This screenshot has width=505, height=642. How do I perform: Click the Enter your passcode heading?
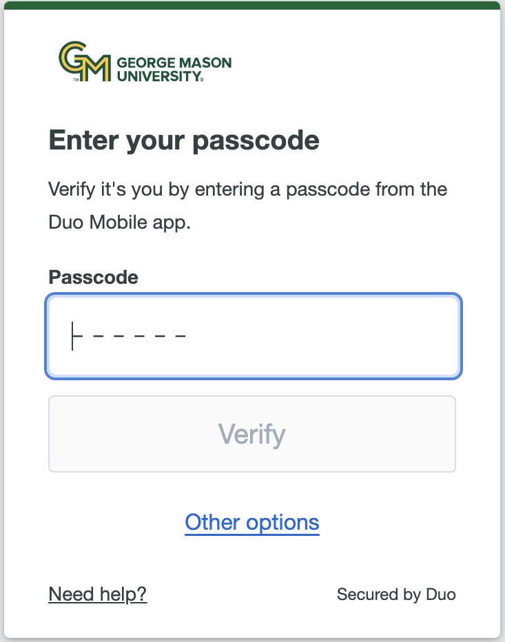[184, 141]
